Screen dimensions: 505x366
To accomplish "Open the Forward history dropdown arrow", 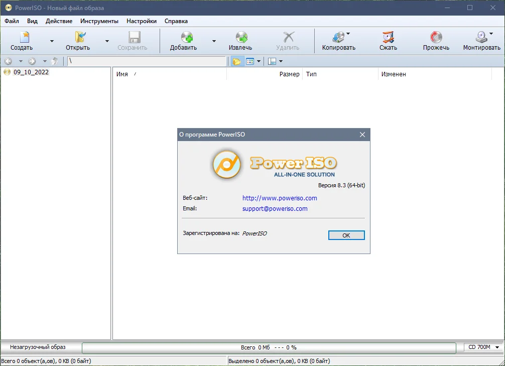I will click(x=45, y=61).
